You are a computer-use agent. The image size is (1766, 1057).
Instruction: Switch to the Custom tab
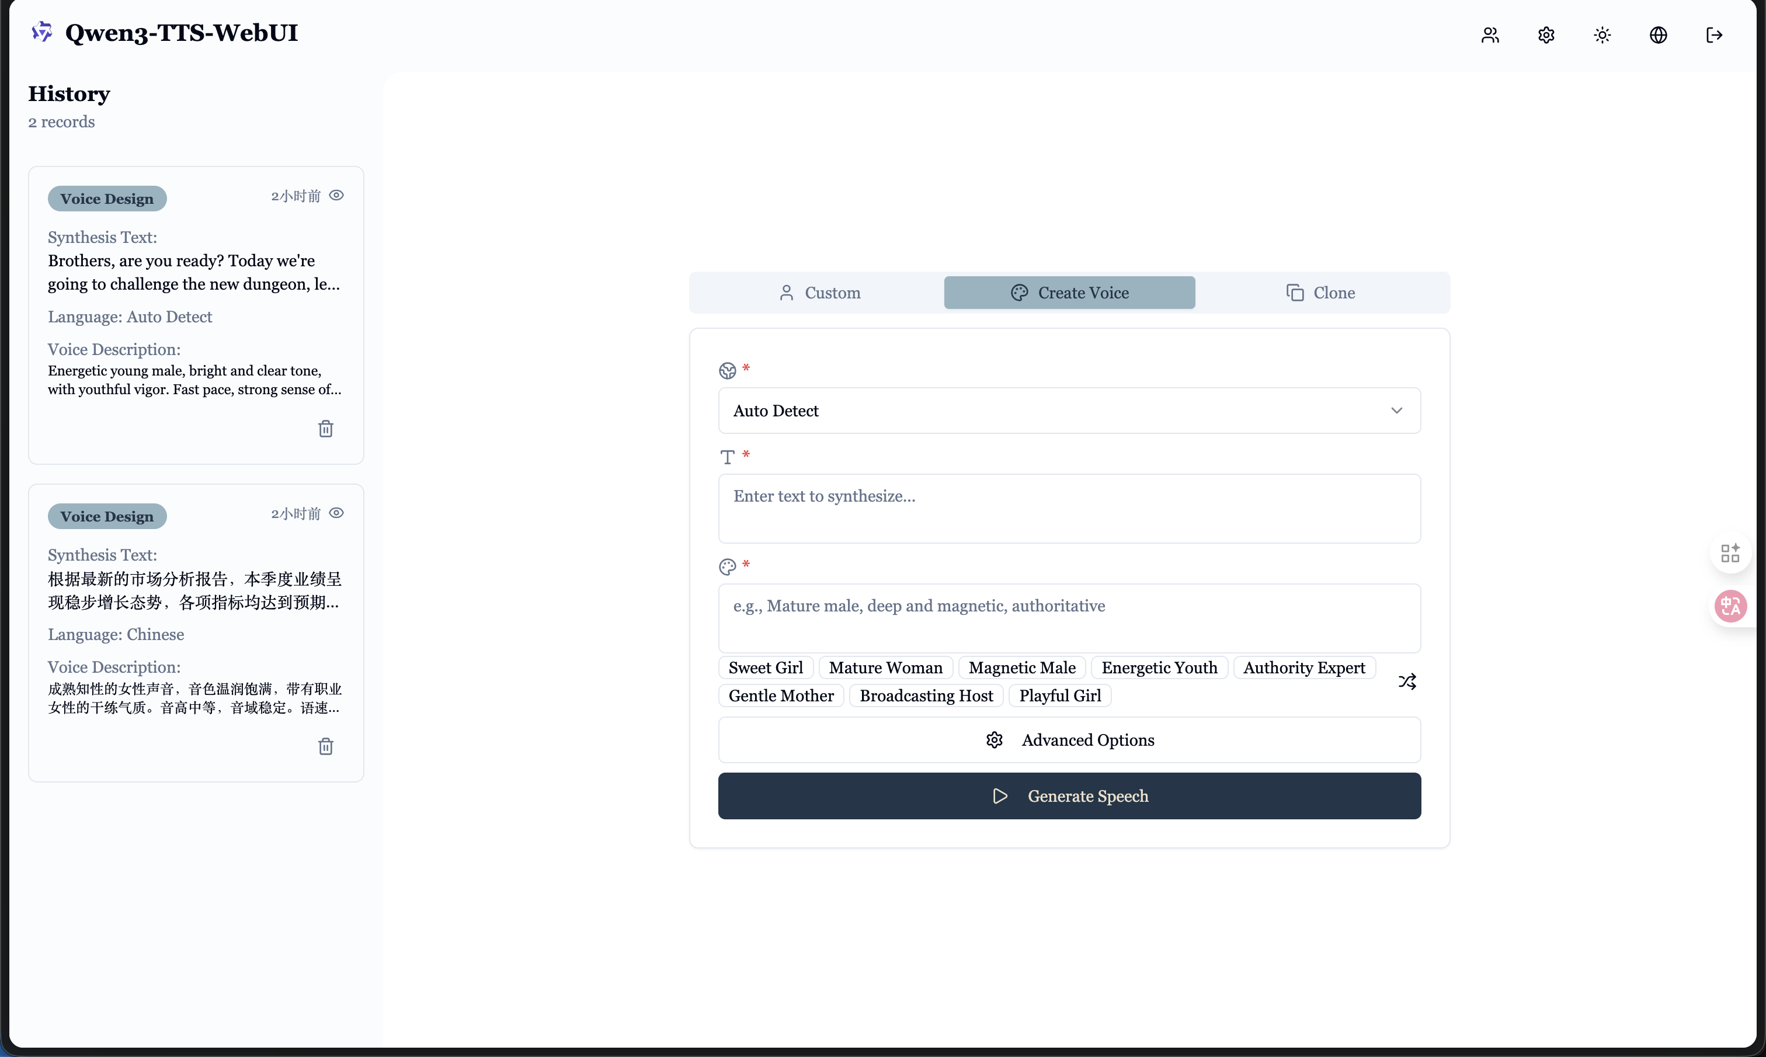819,293
